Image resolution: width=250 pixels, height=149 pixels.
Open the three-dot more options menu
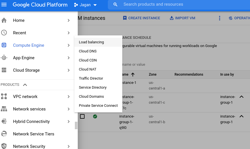point(220,18)
